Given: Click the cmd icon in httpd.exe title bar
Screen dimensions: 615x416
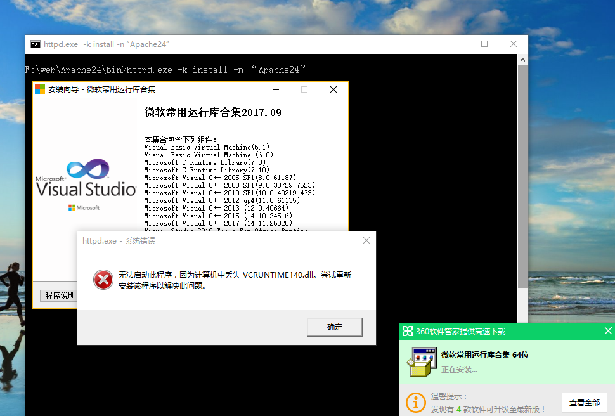Looking at the screenshot, I should point(36,44).
